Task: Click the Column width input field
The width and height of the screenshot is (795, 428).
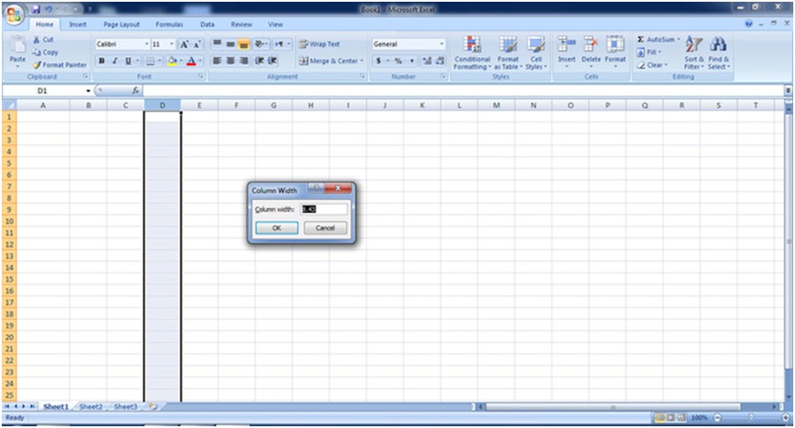Action: [x=324, y=209]
